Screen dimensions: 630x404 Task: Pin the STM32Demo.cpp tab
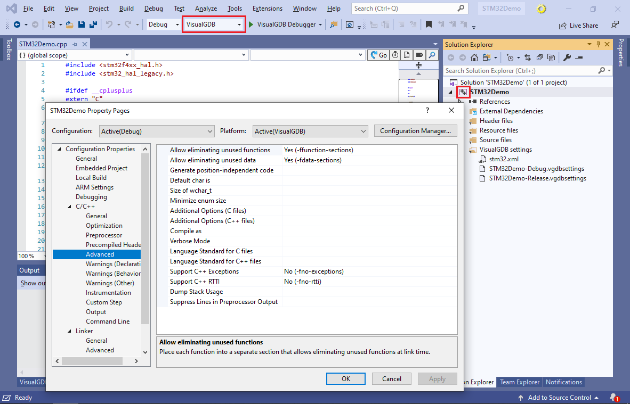coord(75,44)
